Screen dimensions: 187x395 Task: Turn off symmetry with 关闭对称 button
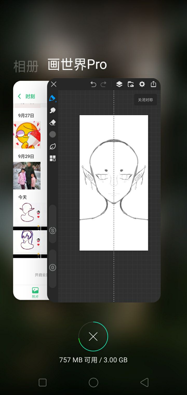click(145, 100)
